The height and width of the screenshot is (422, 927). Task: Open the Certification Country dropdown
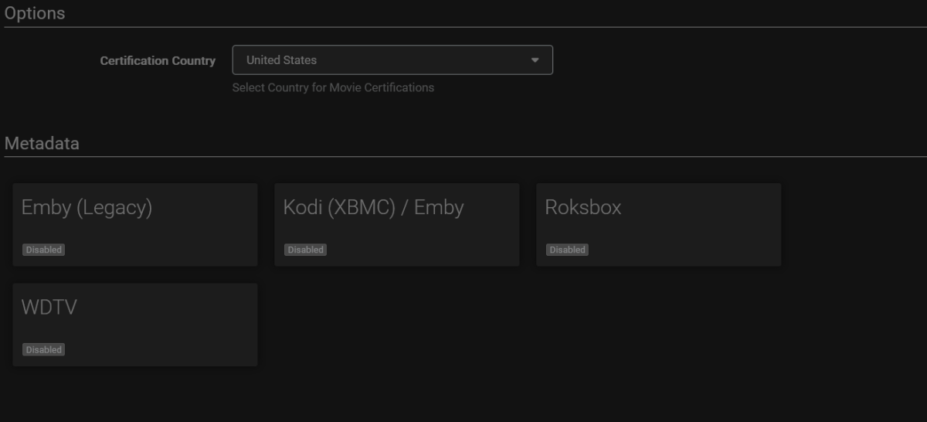point(392,60)
